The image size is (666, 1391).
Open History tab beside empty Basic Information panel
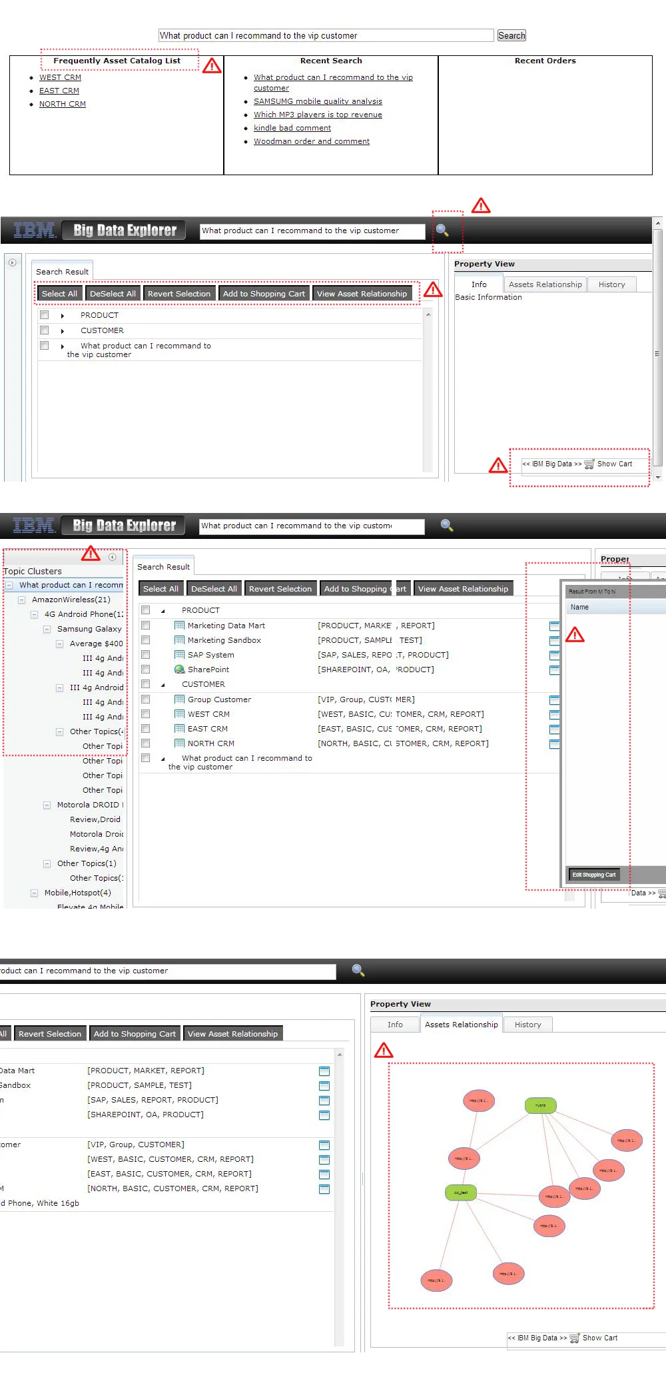611,284
